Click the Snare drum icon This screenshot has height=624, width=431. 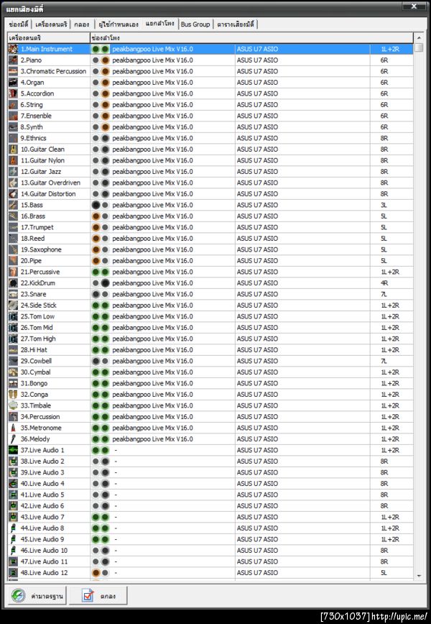click(13, 294)
